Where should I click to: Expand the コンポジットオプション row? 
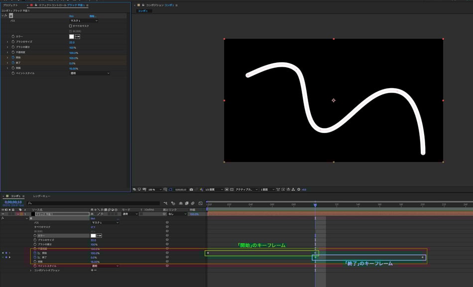pyautogui.click(x=31, y=270)
